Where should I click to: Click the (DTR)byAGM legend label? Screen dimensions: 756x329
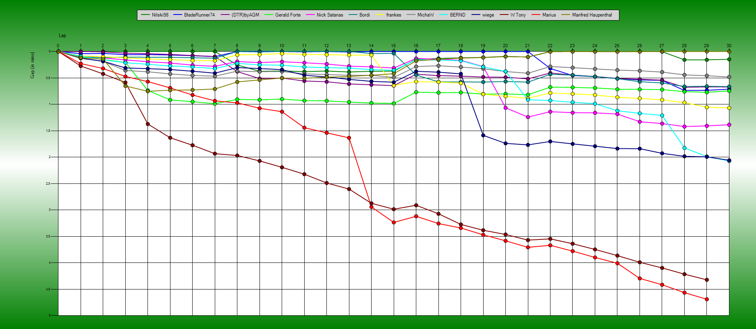point(240,15)
